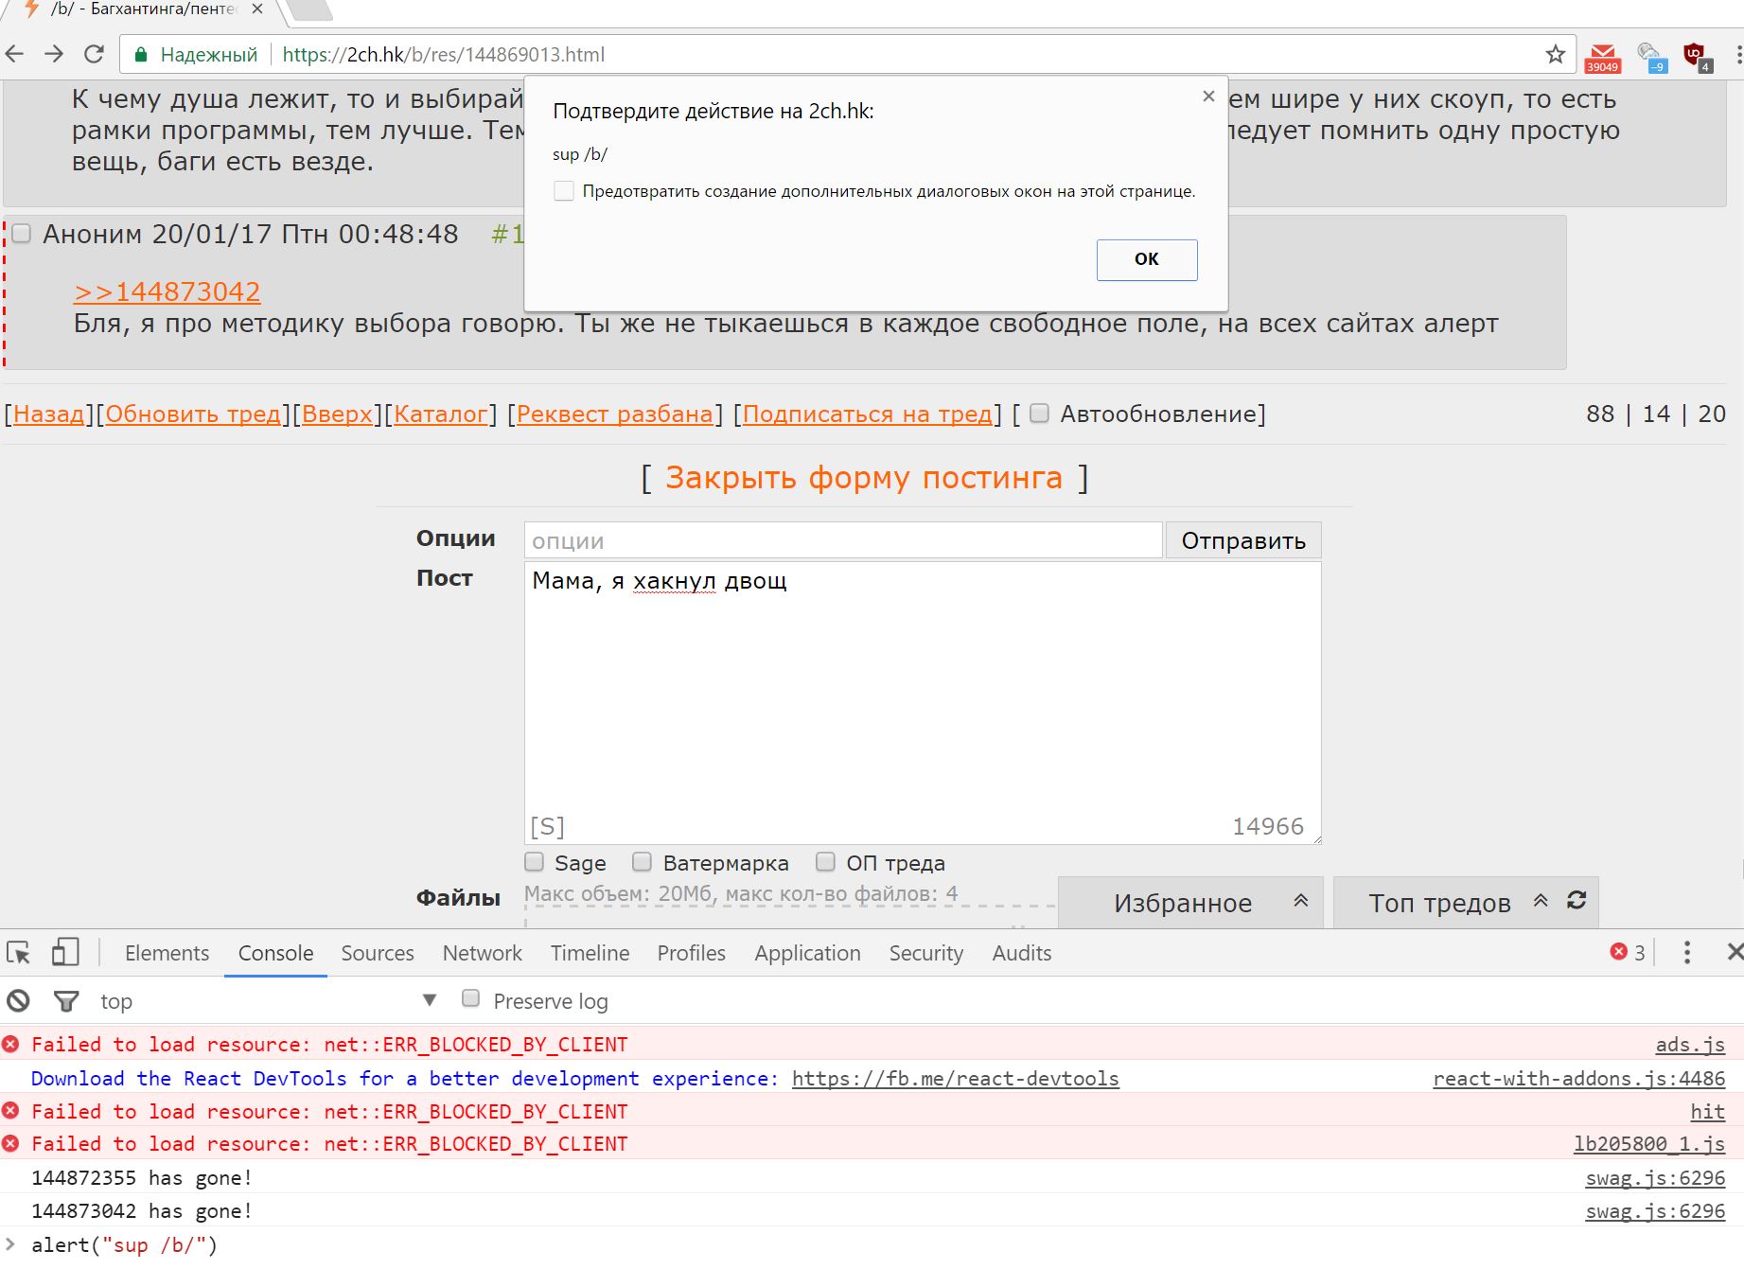Refresh the Топ тредов panel

click(1577, 901)
